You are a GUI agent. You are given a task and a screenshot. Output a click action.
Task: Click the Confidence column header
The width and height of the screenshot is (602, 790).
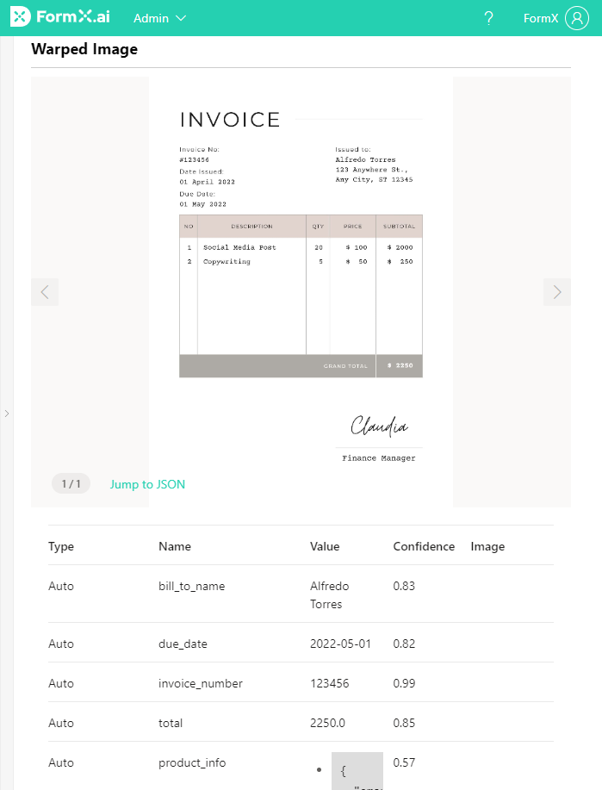click(424, 546)
